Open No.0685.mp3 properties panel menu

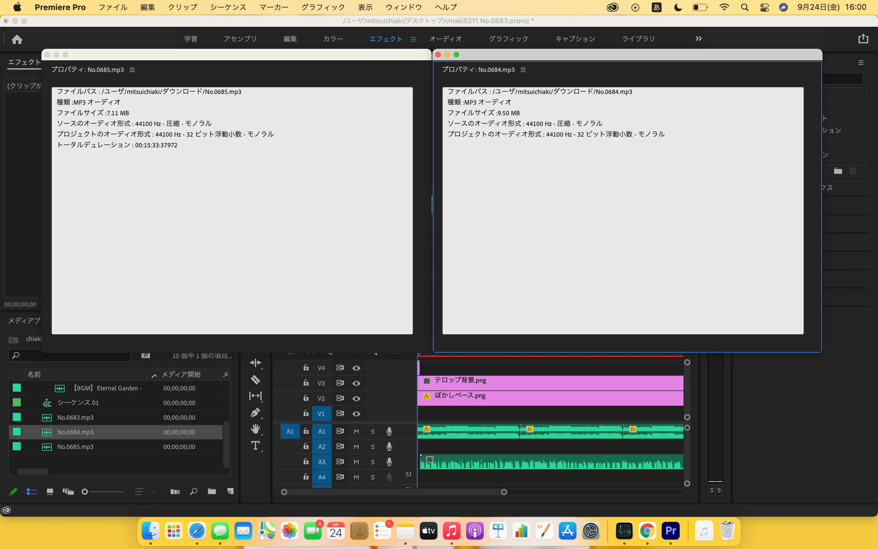click(x=132, y=70)
